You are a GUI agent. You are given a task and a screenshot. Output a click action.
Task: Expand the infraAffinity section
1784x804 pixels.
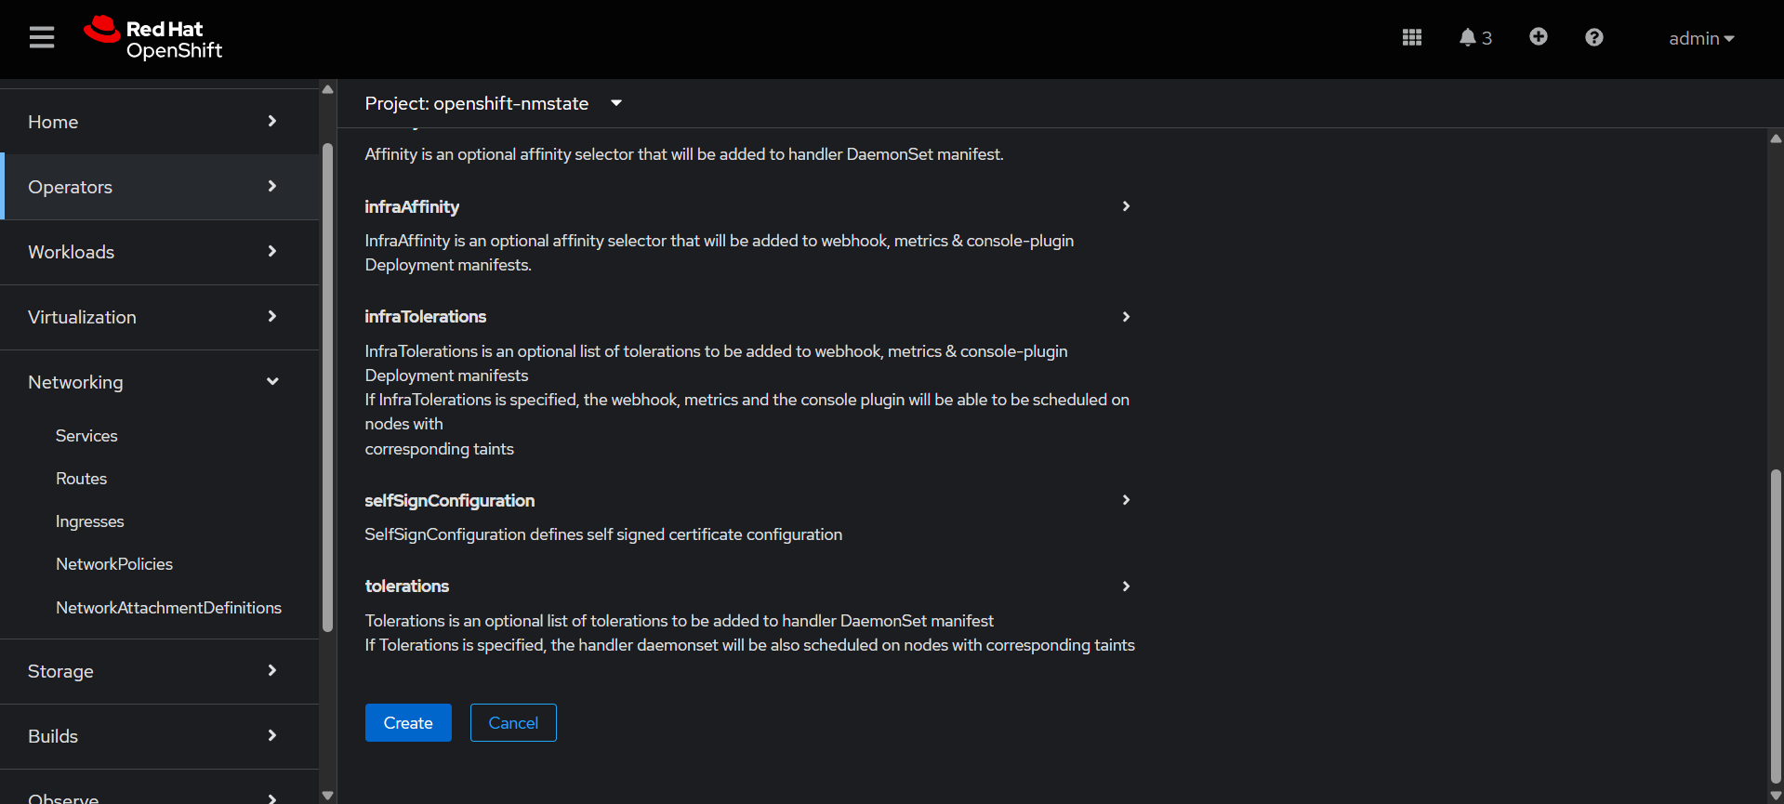pos(1125,206)
